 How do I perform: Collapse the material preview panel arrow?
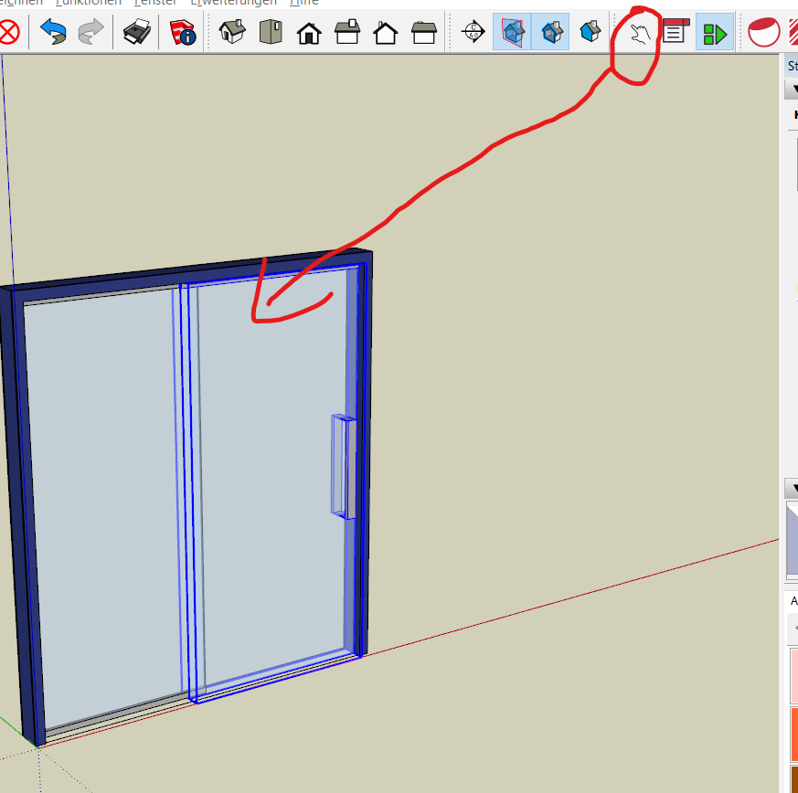[x=793, y=487]
